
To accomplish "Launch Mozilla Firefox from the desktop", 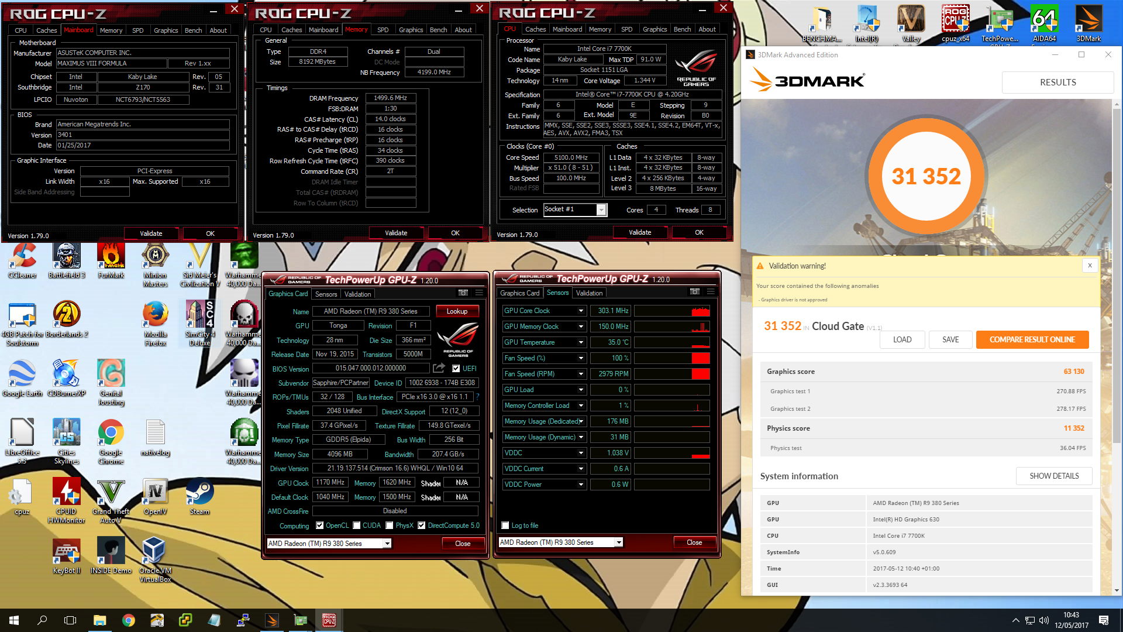I will click(155, 323).
